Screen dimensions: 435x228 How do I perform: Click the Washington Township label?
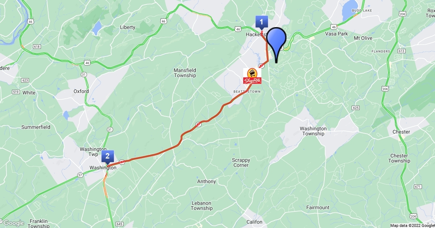coord(313,131)
